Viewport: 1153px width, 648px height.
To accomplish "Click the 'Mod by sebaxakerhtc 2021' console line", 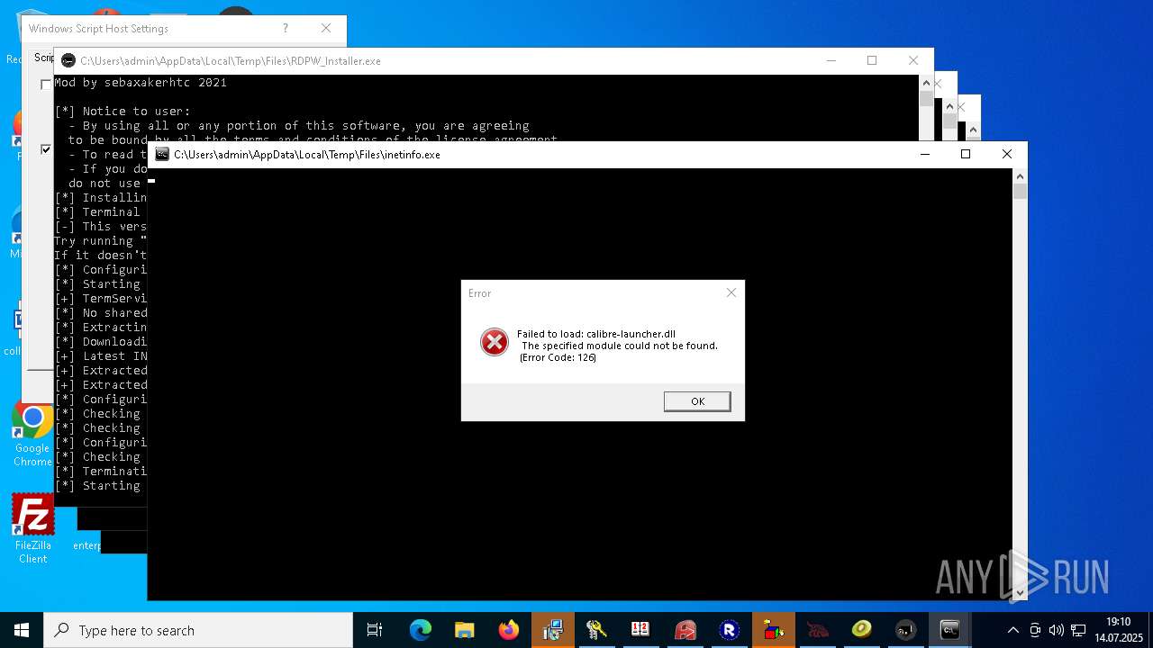I will pos(141,83).
